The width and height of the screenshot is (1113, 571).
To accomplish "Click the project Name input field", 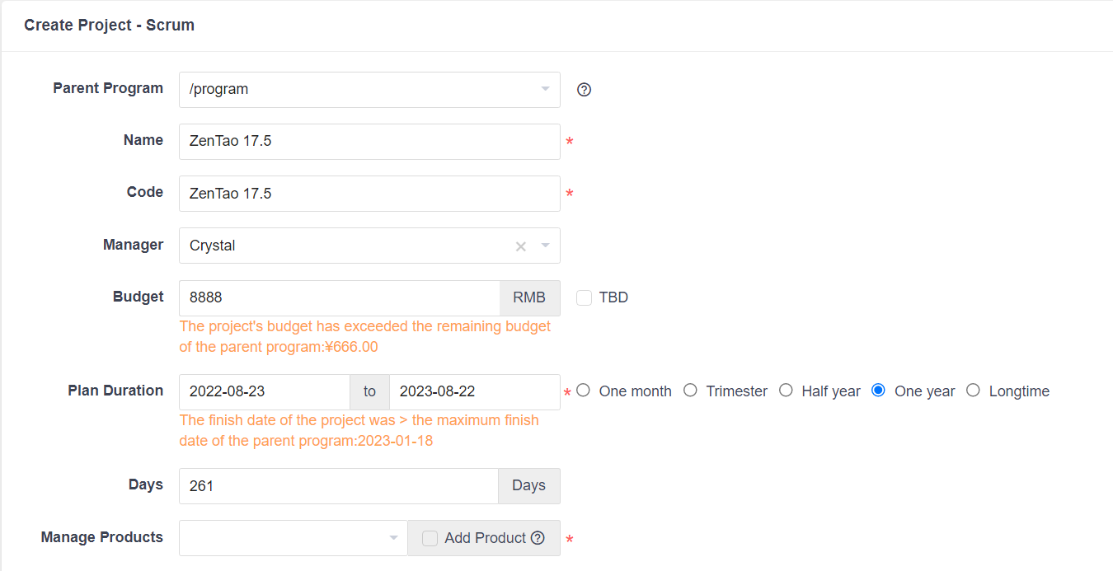I will [369, 142].
